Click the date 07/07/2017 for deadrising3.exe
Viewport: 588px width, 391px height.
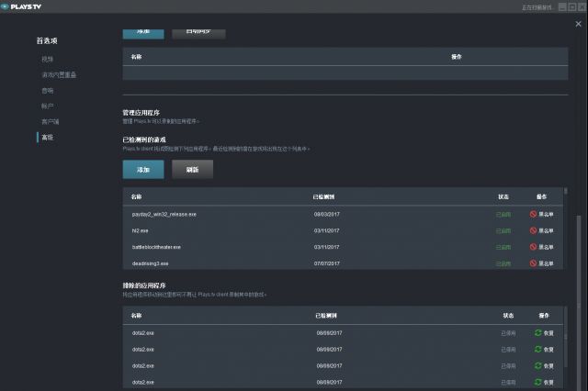coord(327,263)
